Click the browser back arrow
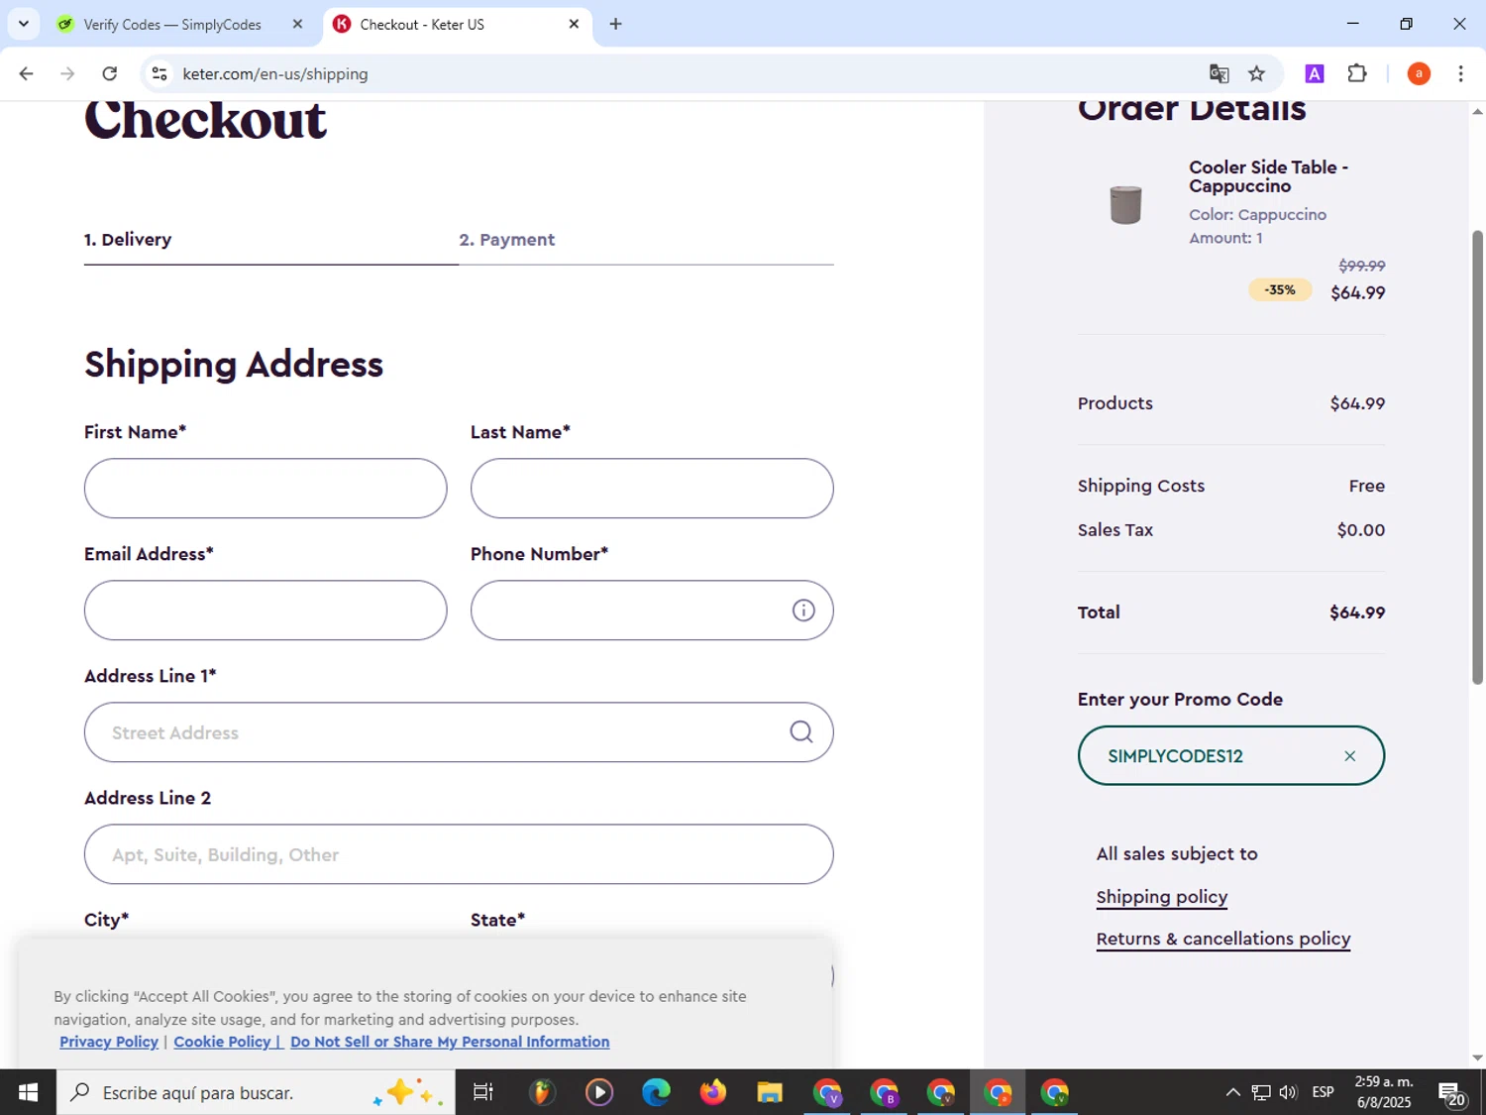The image size is (1486, 1115). pyautogui.click(x=27, y=73)
